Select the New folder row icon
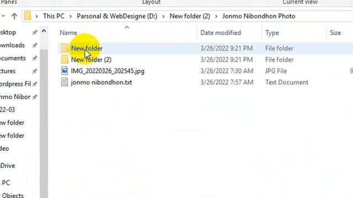Viewport: 353px width, 198px height. [65, 48]
